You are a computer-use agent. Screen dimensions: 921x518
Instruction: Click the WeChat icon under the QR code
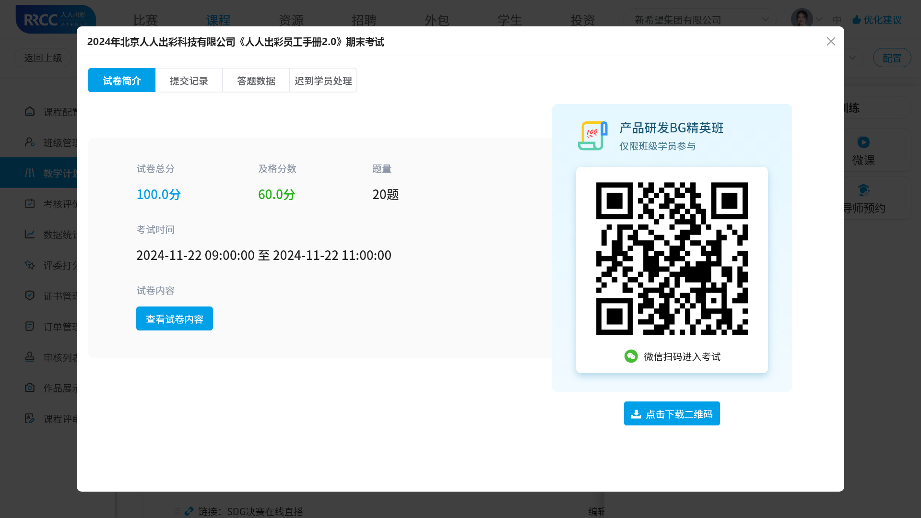point(631,356)
